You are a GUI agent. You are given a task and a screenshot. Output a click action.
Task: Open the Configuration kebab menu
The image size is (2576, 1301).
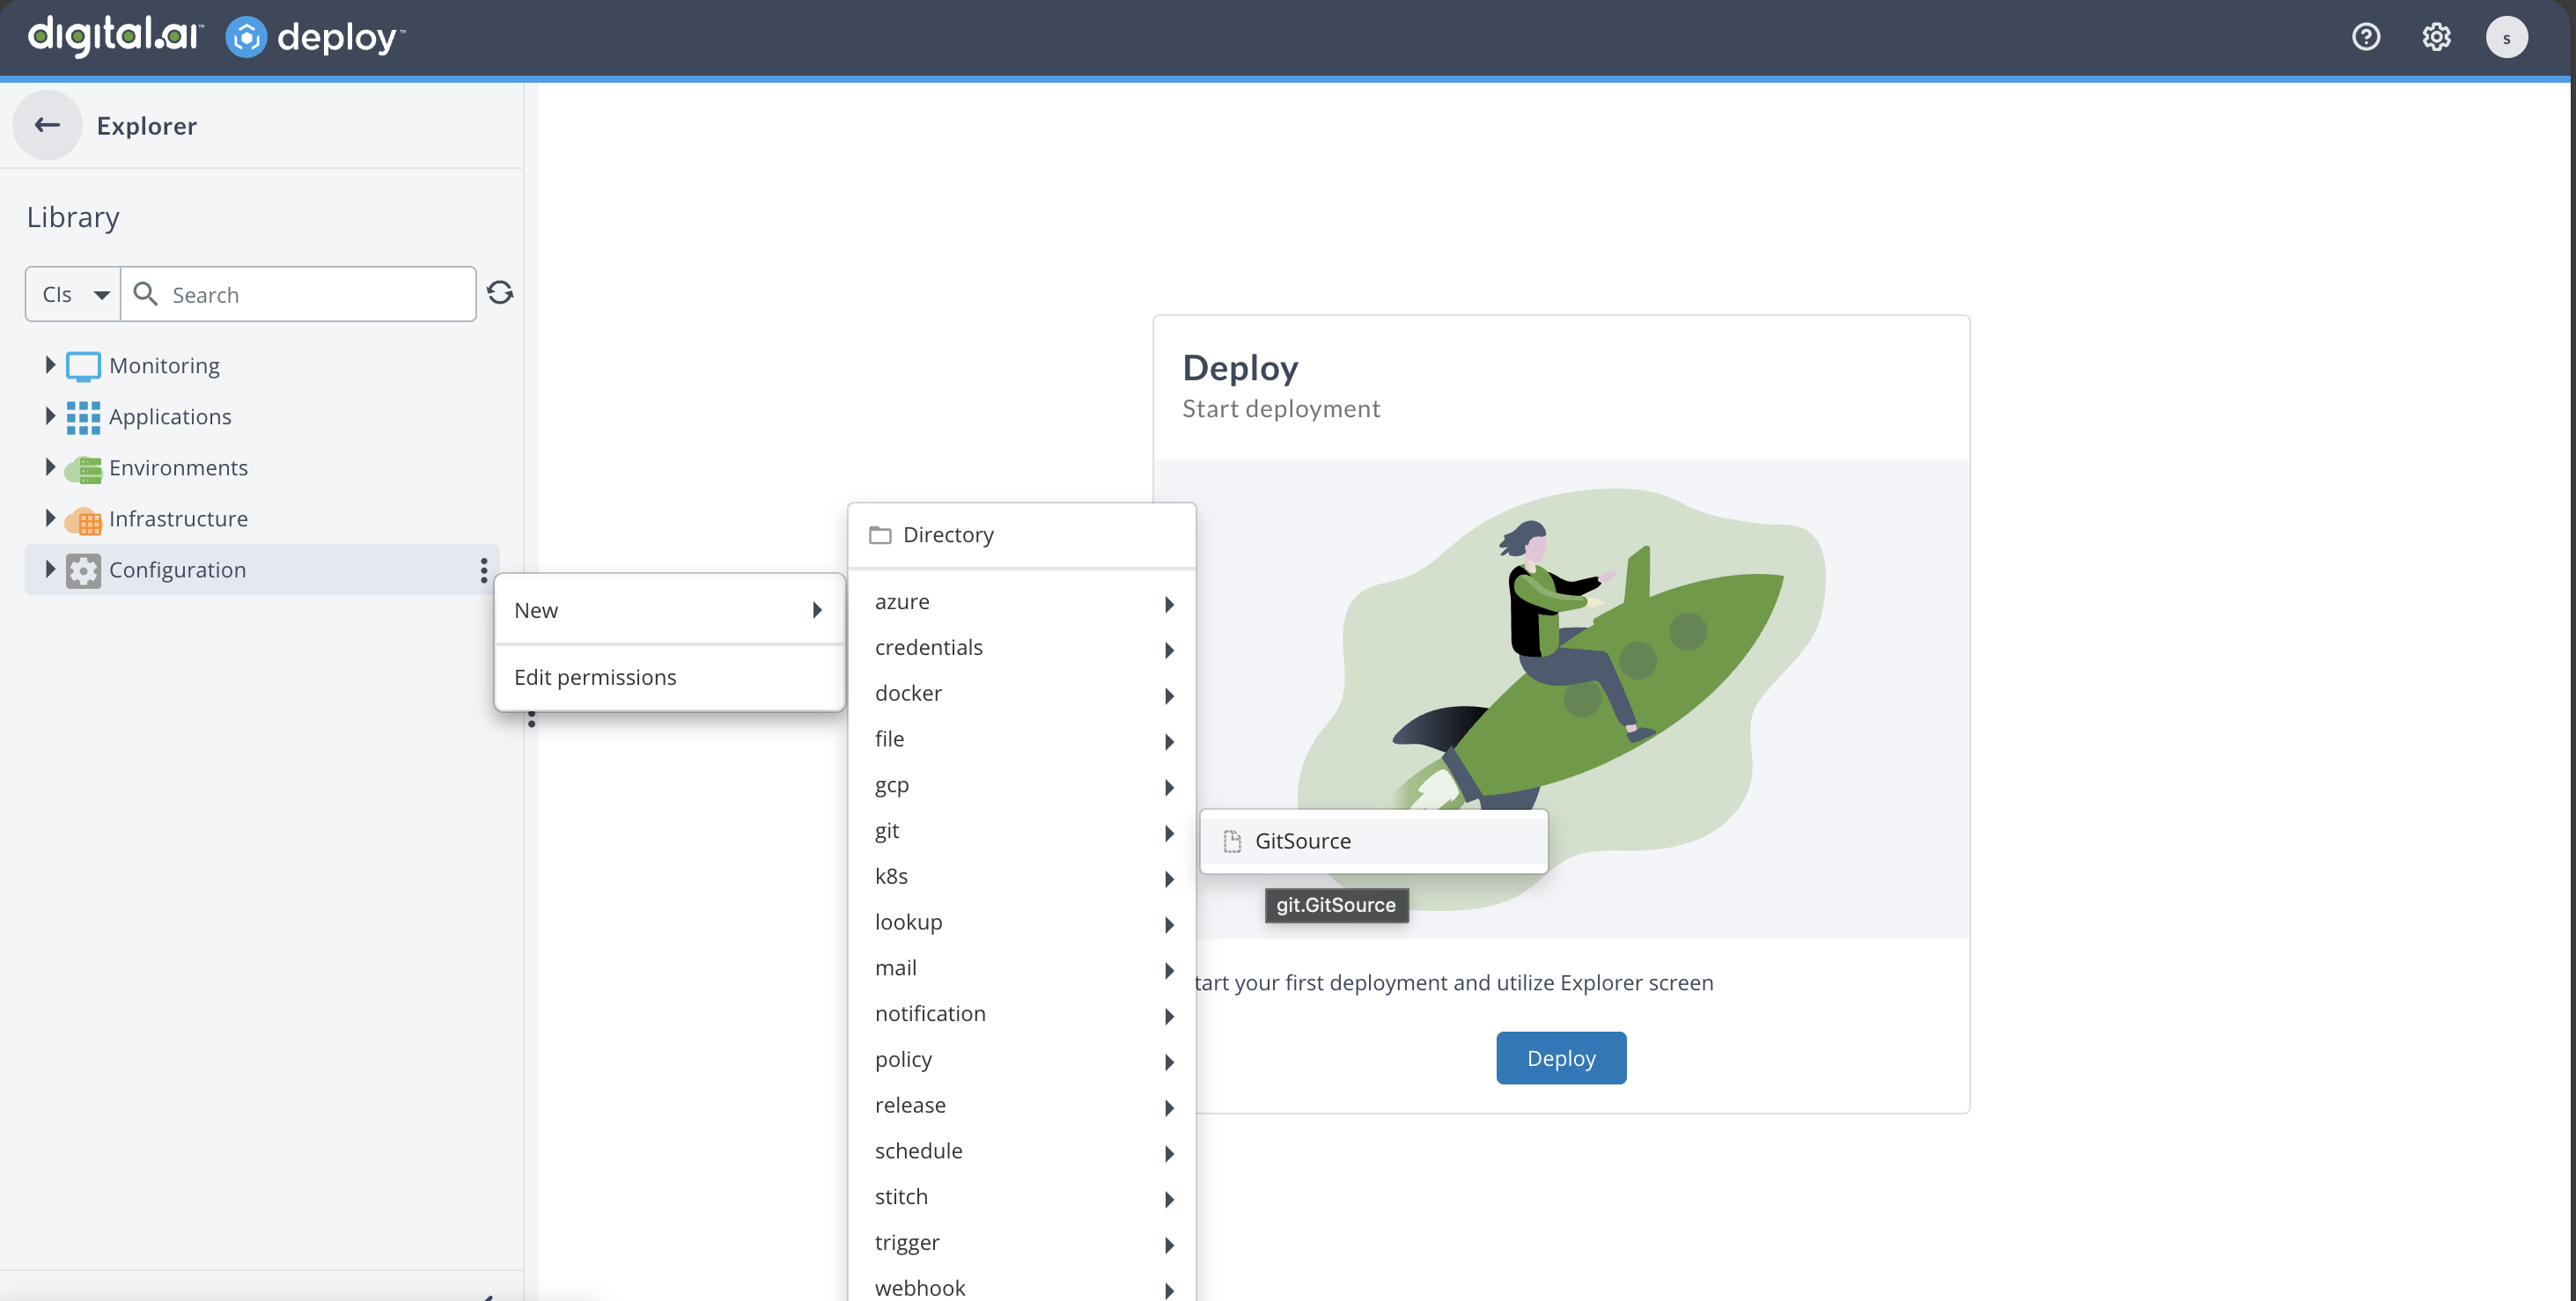point(484,570)
